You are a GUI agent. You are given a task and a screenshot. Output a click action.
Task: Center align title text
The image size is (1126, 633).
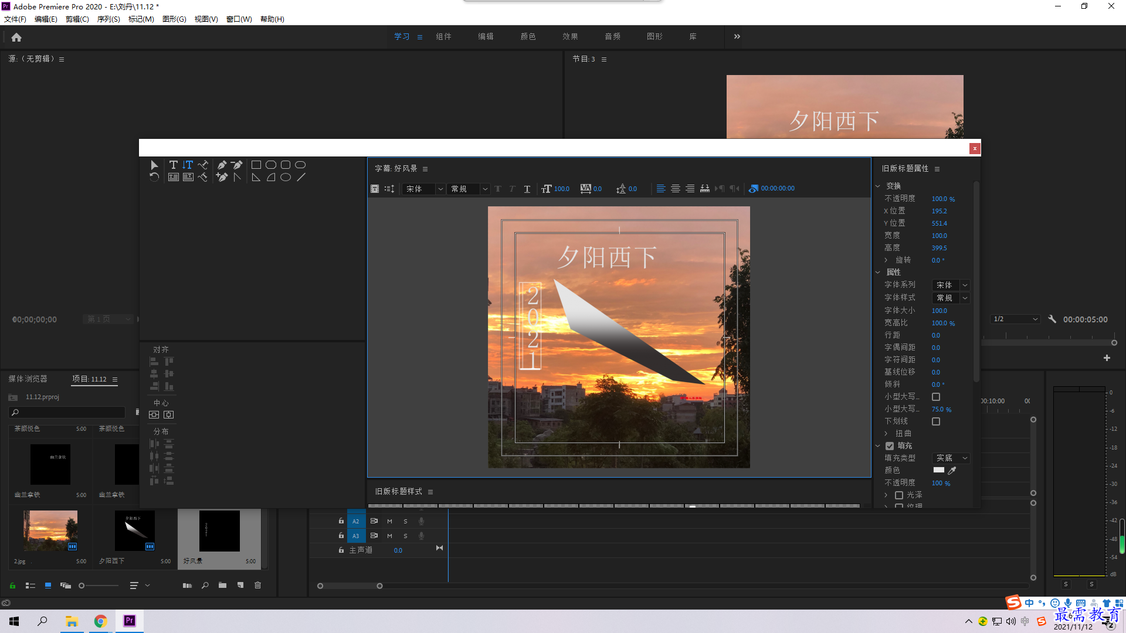pyautogui.click(x=676, y=189)
